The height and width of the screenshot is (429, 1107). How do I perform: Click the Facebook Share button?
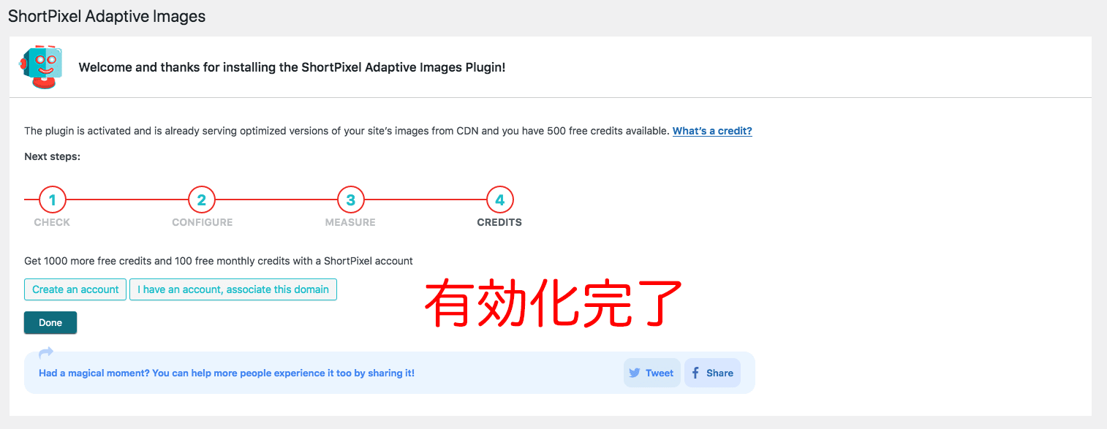click(x=712, y=373)
